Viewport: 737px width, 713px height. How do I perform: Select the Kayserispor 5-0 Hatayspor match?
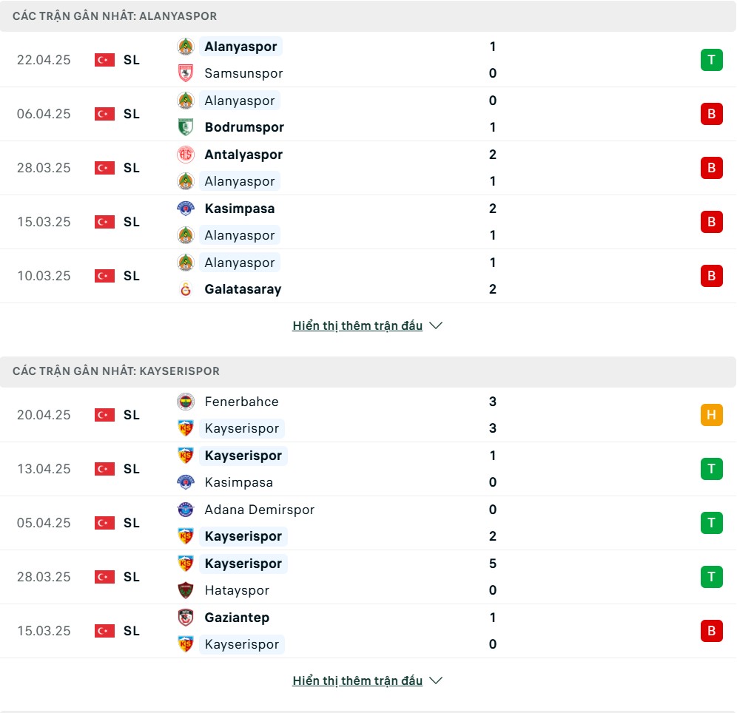(x=368, y=577)
